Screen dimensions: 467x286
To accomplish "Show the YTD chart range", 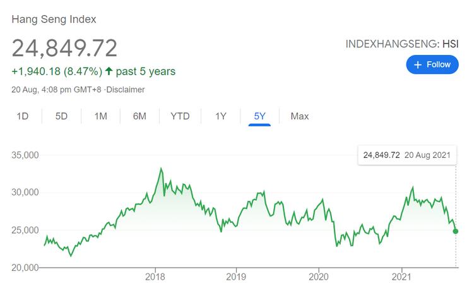I will (x=180, y=116).
